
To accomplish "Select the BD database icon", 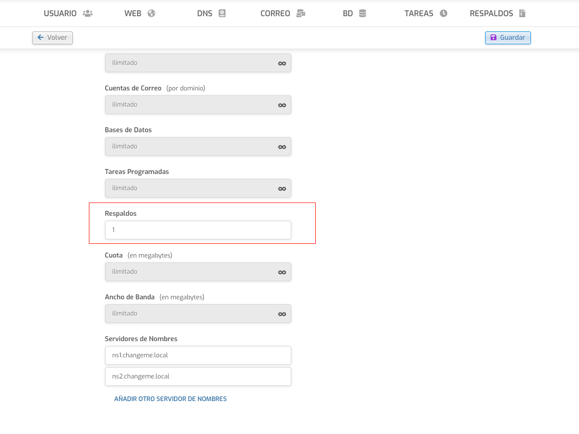I will pyautogui.click(x=362, y=13).
